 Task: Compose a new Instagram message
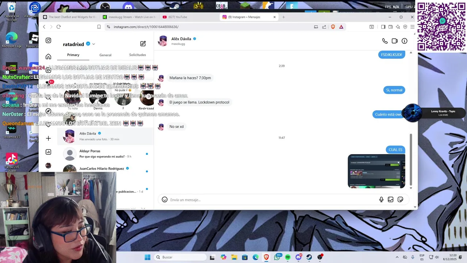(x=143, y=43)
